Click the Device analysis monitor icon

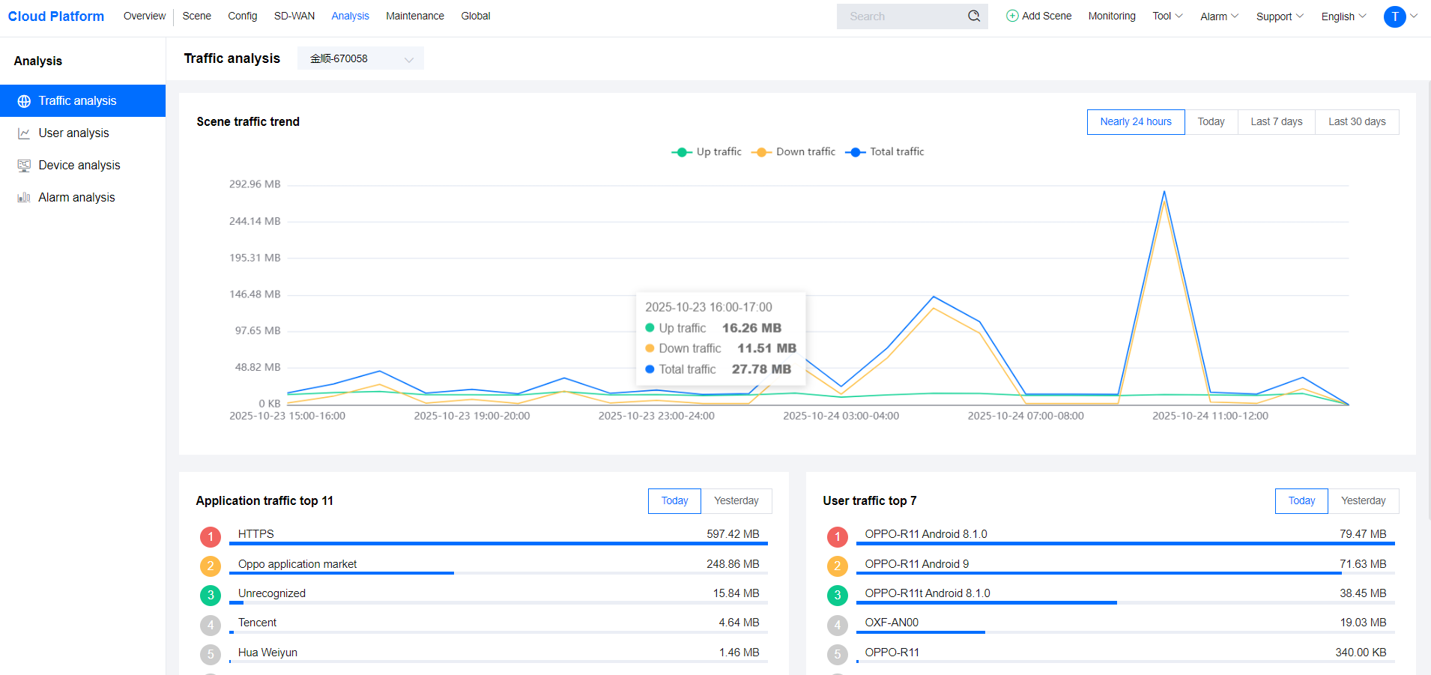click(x=24, y=166)
